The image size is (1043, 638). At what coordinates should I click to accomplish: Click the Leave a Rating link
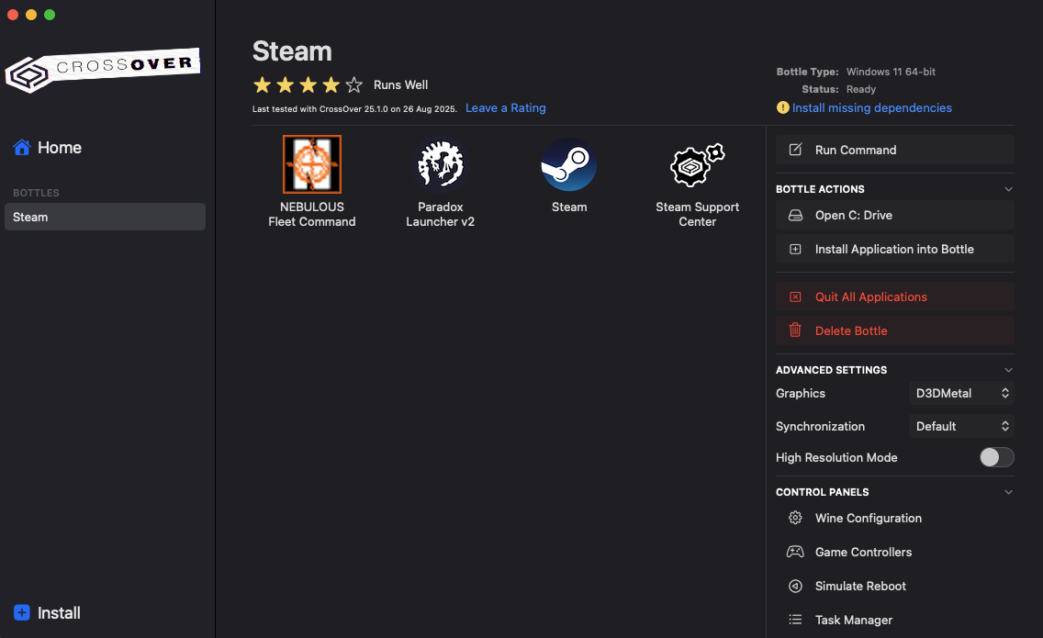[505, 107]
